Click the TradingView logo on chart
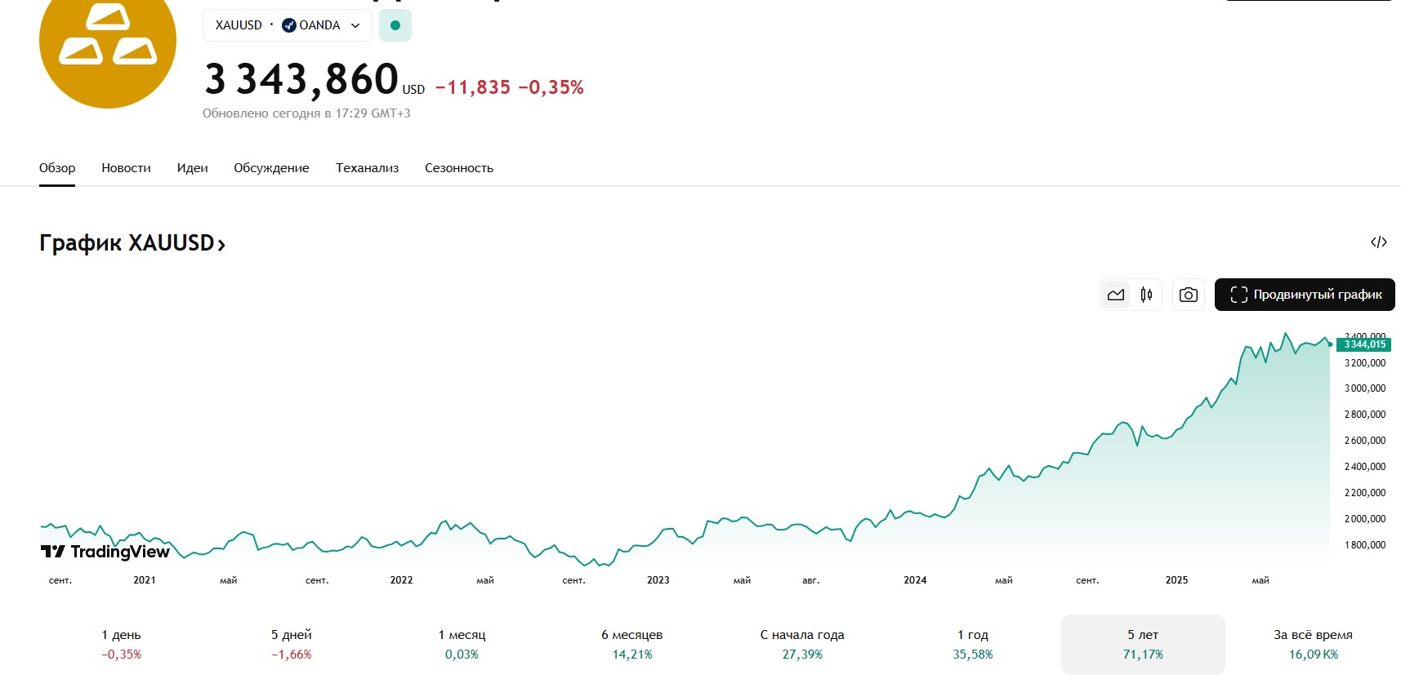Image resolution: width=1401 pixels, height=679 pixels. point(105,552)
